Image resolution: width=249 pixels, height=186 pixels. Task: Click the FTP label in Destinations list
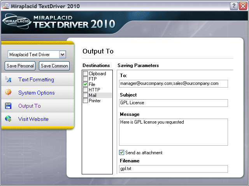(93, 79)
